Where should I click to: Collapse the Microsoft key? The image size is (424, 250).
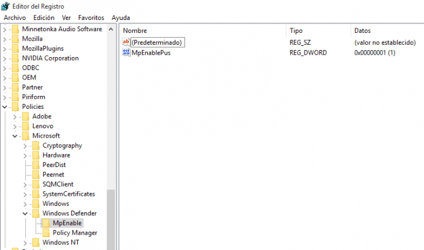pos(15,136)
